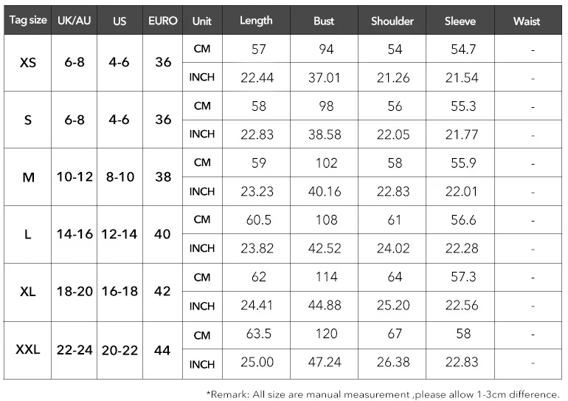Select the XS tag size cell
This screenshot has height=401, width=568.
[27, 63]
